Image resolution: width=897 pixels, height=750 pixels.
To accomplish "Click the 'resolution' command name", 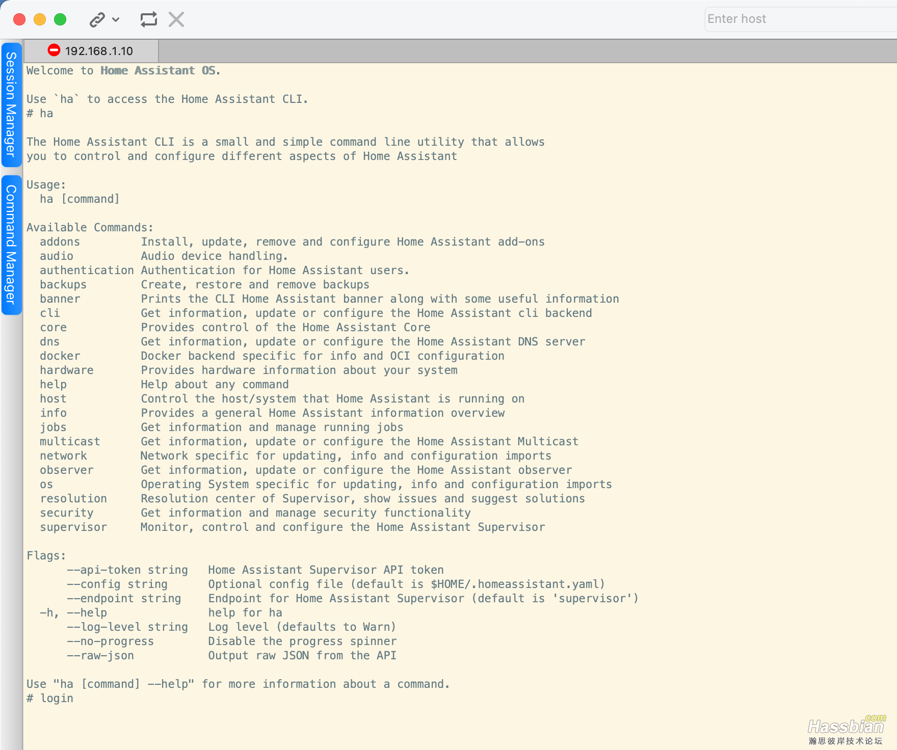I will click(x=74, y=499).
